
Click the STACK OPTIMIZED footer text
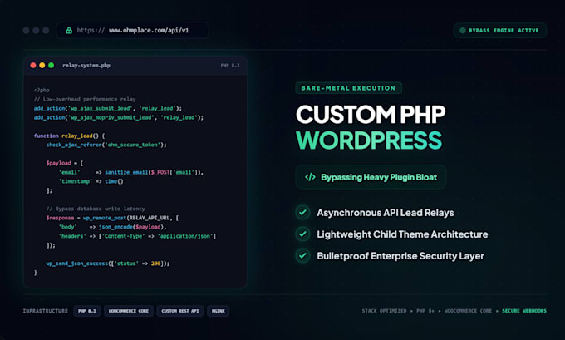[x=384, y=311]
